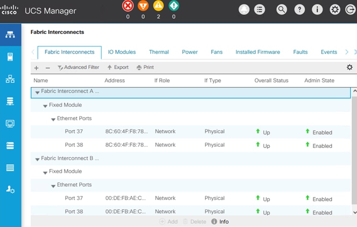Viewport: 357px width, 227px height.
Task: Open the Equipment sidebar icon
Action: (x=10, y=35)
